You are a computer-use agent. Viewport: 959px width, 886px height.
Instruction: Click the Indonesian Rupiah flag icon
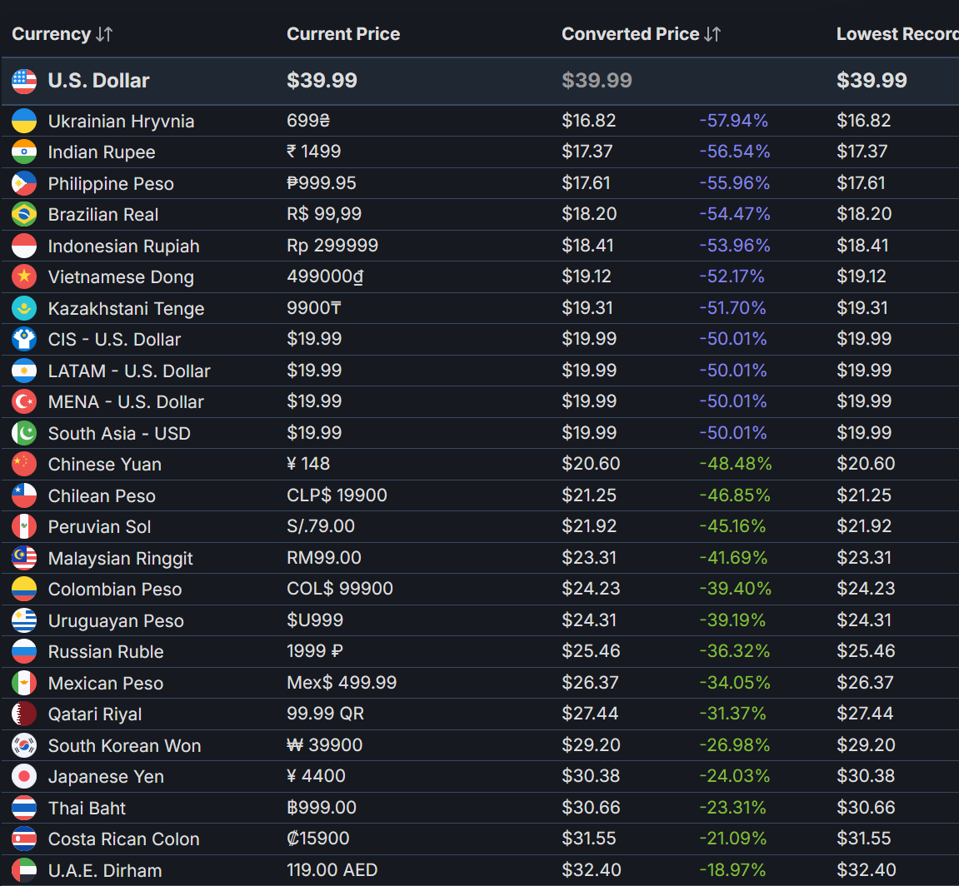[x=24, y=246]
